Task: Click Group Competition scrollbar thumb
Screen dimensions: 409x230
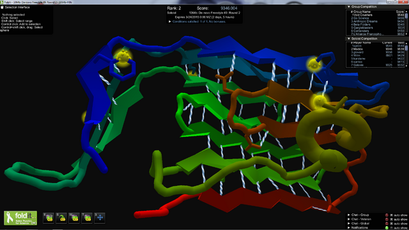Action: pos(406,15)
